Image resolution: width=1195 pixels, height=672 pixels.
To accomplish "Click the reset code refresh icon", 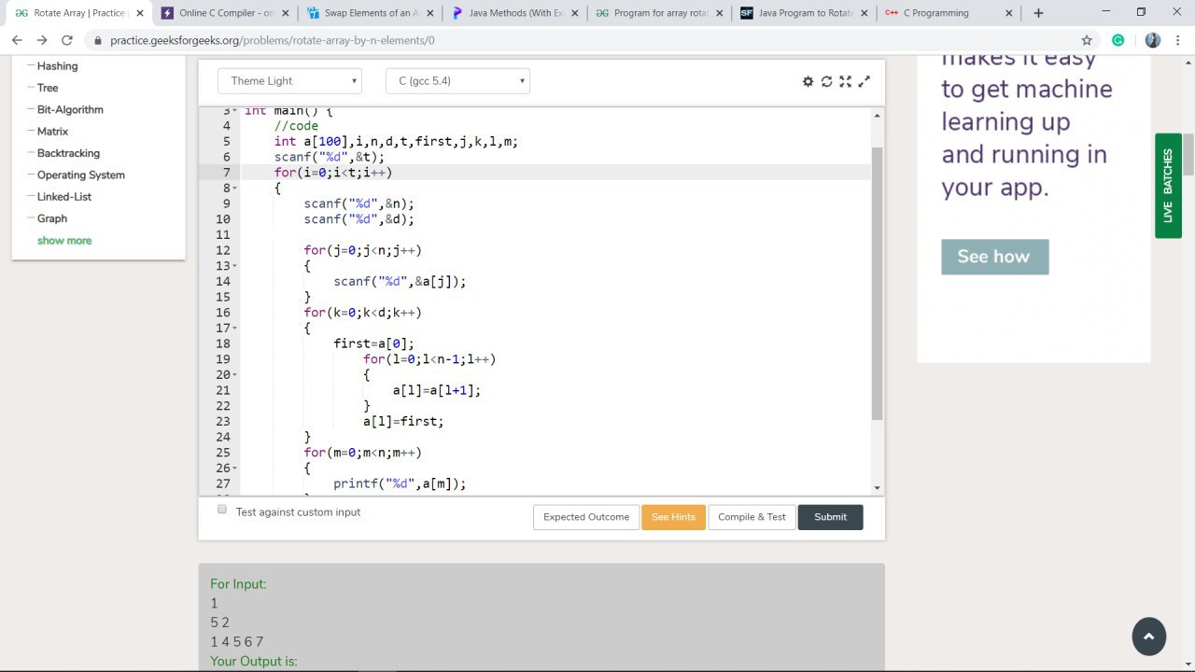I will tap(826, 81).
